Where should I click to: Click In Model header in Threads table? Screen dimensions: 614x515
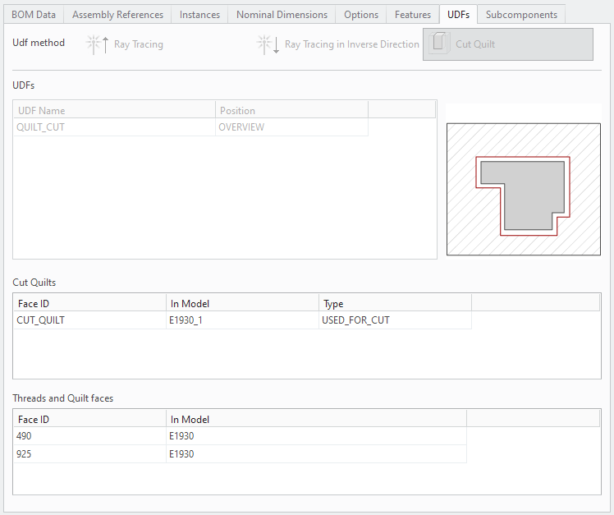coord(316,420)
